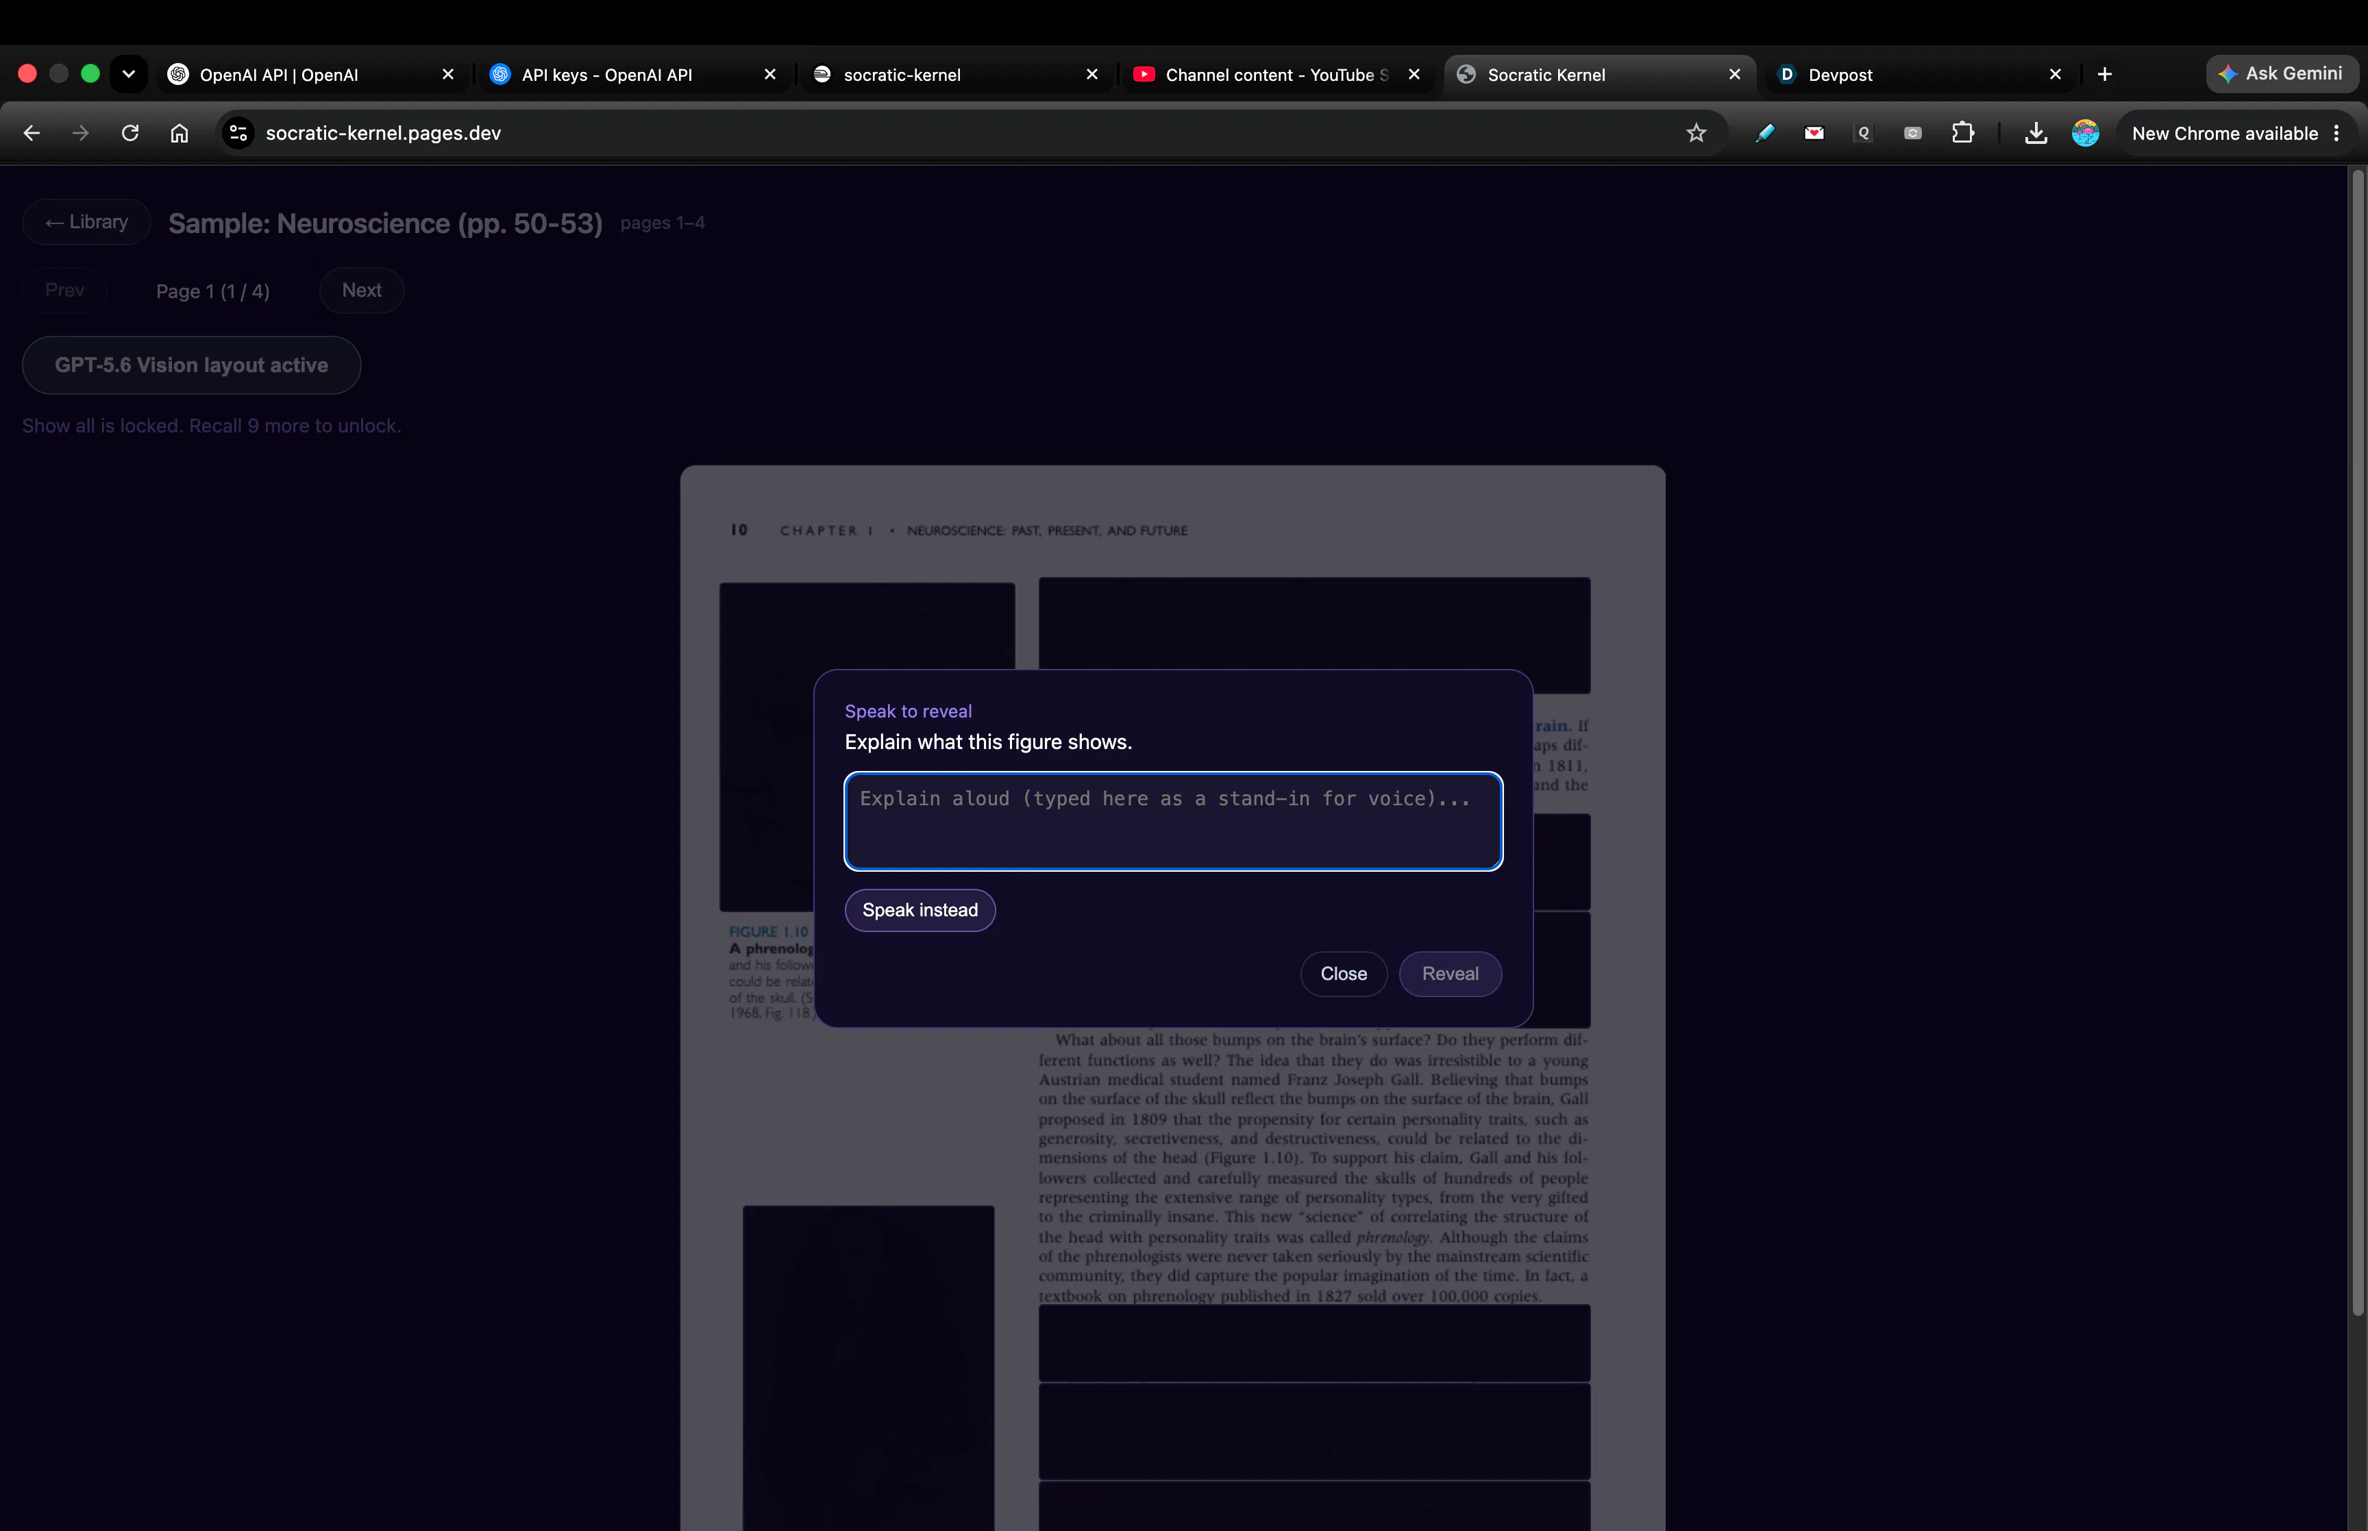Open the browser home page icon
The height and width of the screenshot is (1531, 2368).
click(179, 133)
